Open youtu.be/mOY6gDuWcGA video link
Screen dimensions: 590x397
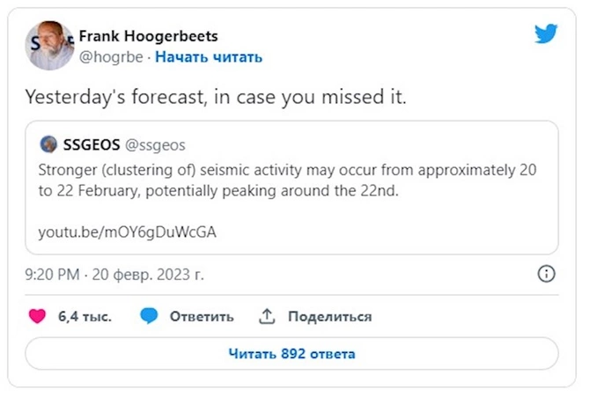127,232
